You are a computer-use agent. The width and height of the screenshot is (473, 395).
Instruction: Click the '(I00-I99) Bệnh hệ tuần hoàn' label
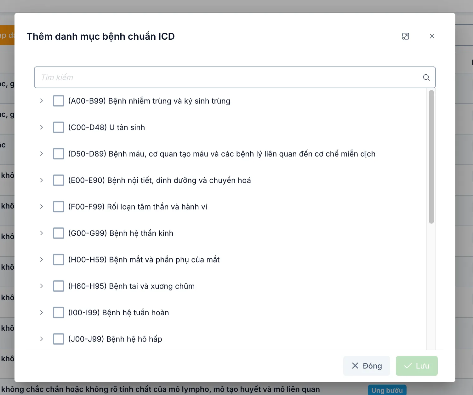119,312
